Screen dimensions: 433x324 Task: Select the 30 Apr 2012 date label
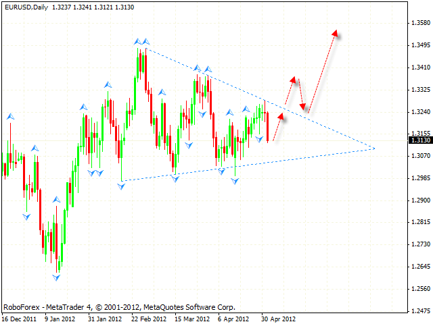(277, 317)
